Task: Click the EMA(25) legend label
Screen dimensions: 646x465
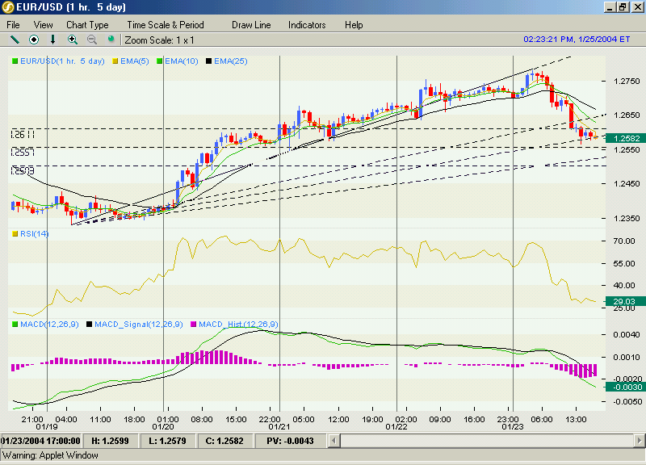Action: (231, 61)
